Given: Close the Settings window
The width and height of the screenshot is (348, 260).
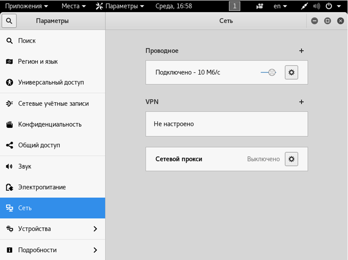Looking at the screenshot, I should (340, 21).
